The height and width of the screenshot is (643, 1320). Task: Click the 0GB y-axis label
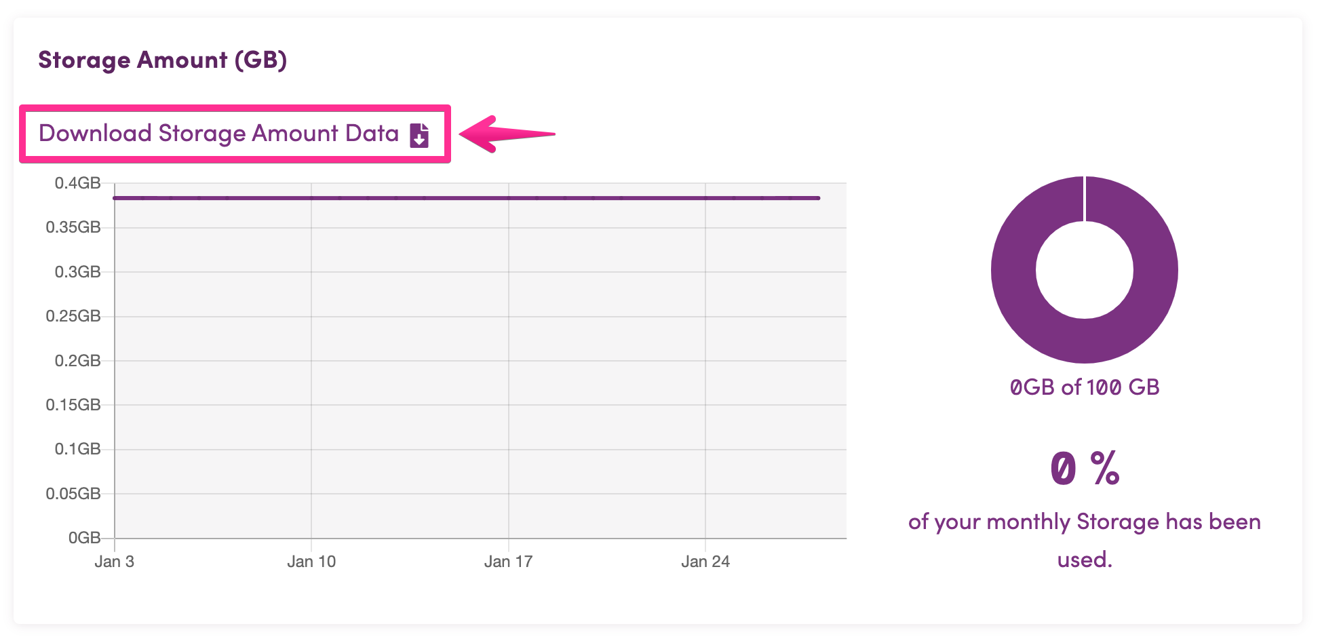click(84, 538)
